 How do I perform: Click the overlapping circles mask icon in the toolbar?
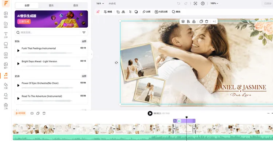136,12
